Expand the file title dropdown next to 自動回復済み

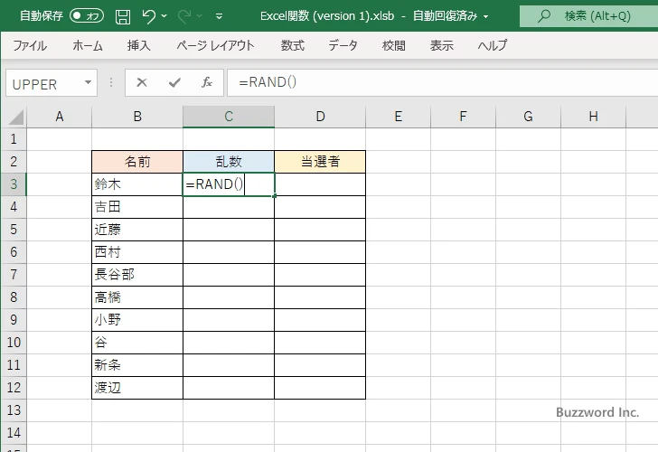pos(486,17)
